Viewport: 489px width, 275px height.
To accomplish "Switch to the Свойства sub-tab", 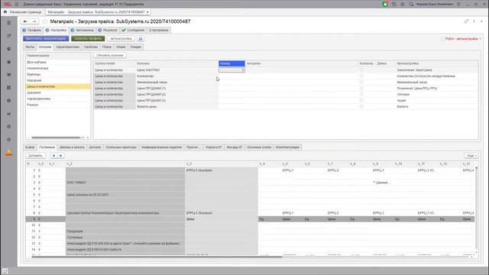I will [x=90, y=47].
